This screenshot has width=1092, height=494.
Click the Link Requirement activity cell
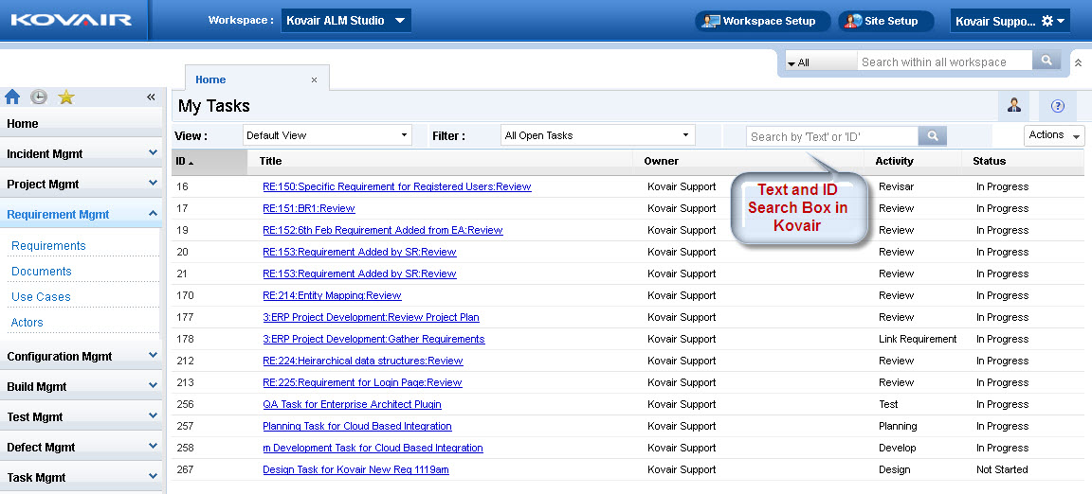click(x=918, y=339)
